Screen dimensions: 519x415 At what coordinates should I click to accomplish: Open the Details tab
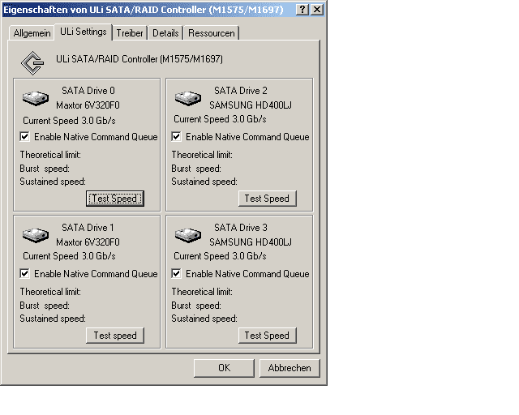coord(165,33)
